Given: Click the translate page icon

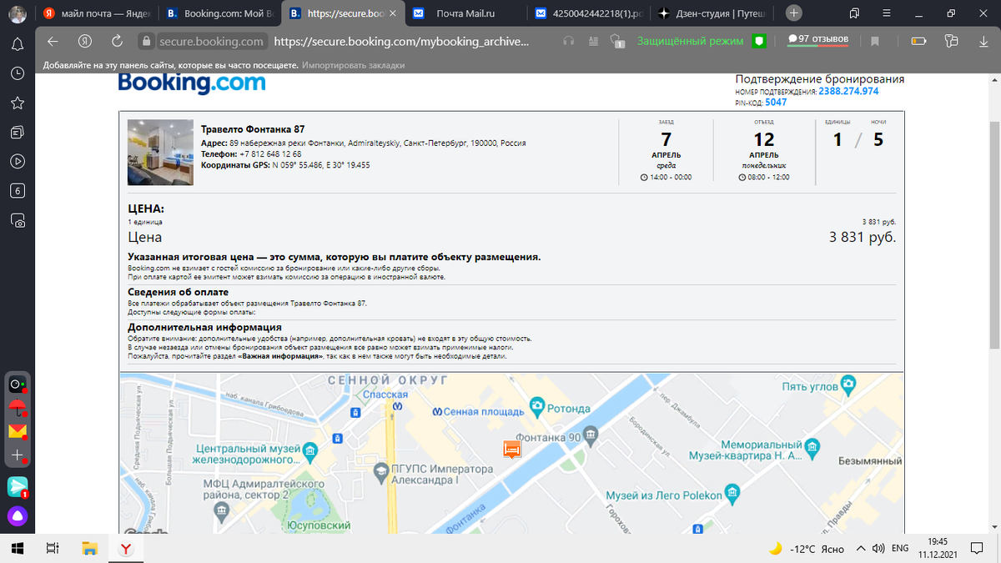Looking at the screenshot, I should (618, 41).
